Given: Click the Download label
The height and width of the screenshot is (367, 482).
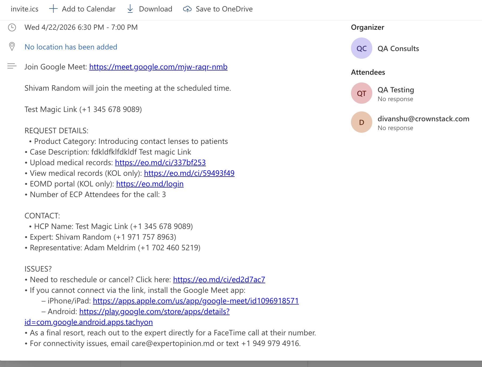Looking at the screenshot, I should point(156,9).
